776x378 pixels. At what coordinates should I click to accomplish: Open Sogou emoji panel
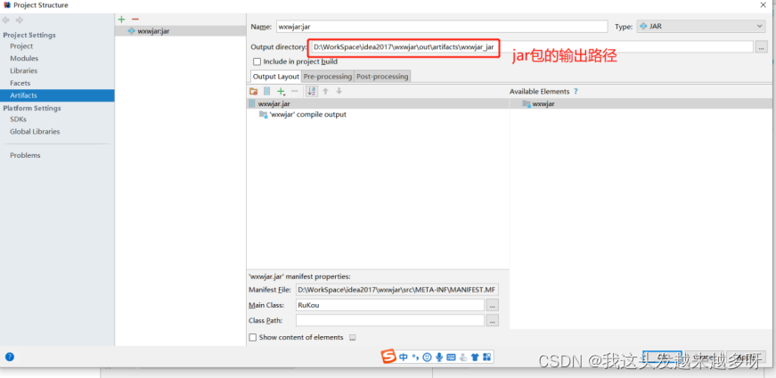[x=427, y=357]
